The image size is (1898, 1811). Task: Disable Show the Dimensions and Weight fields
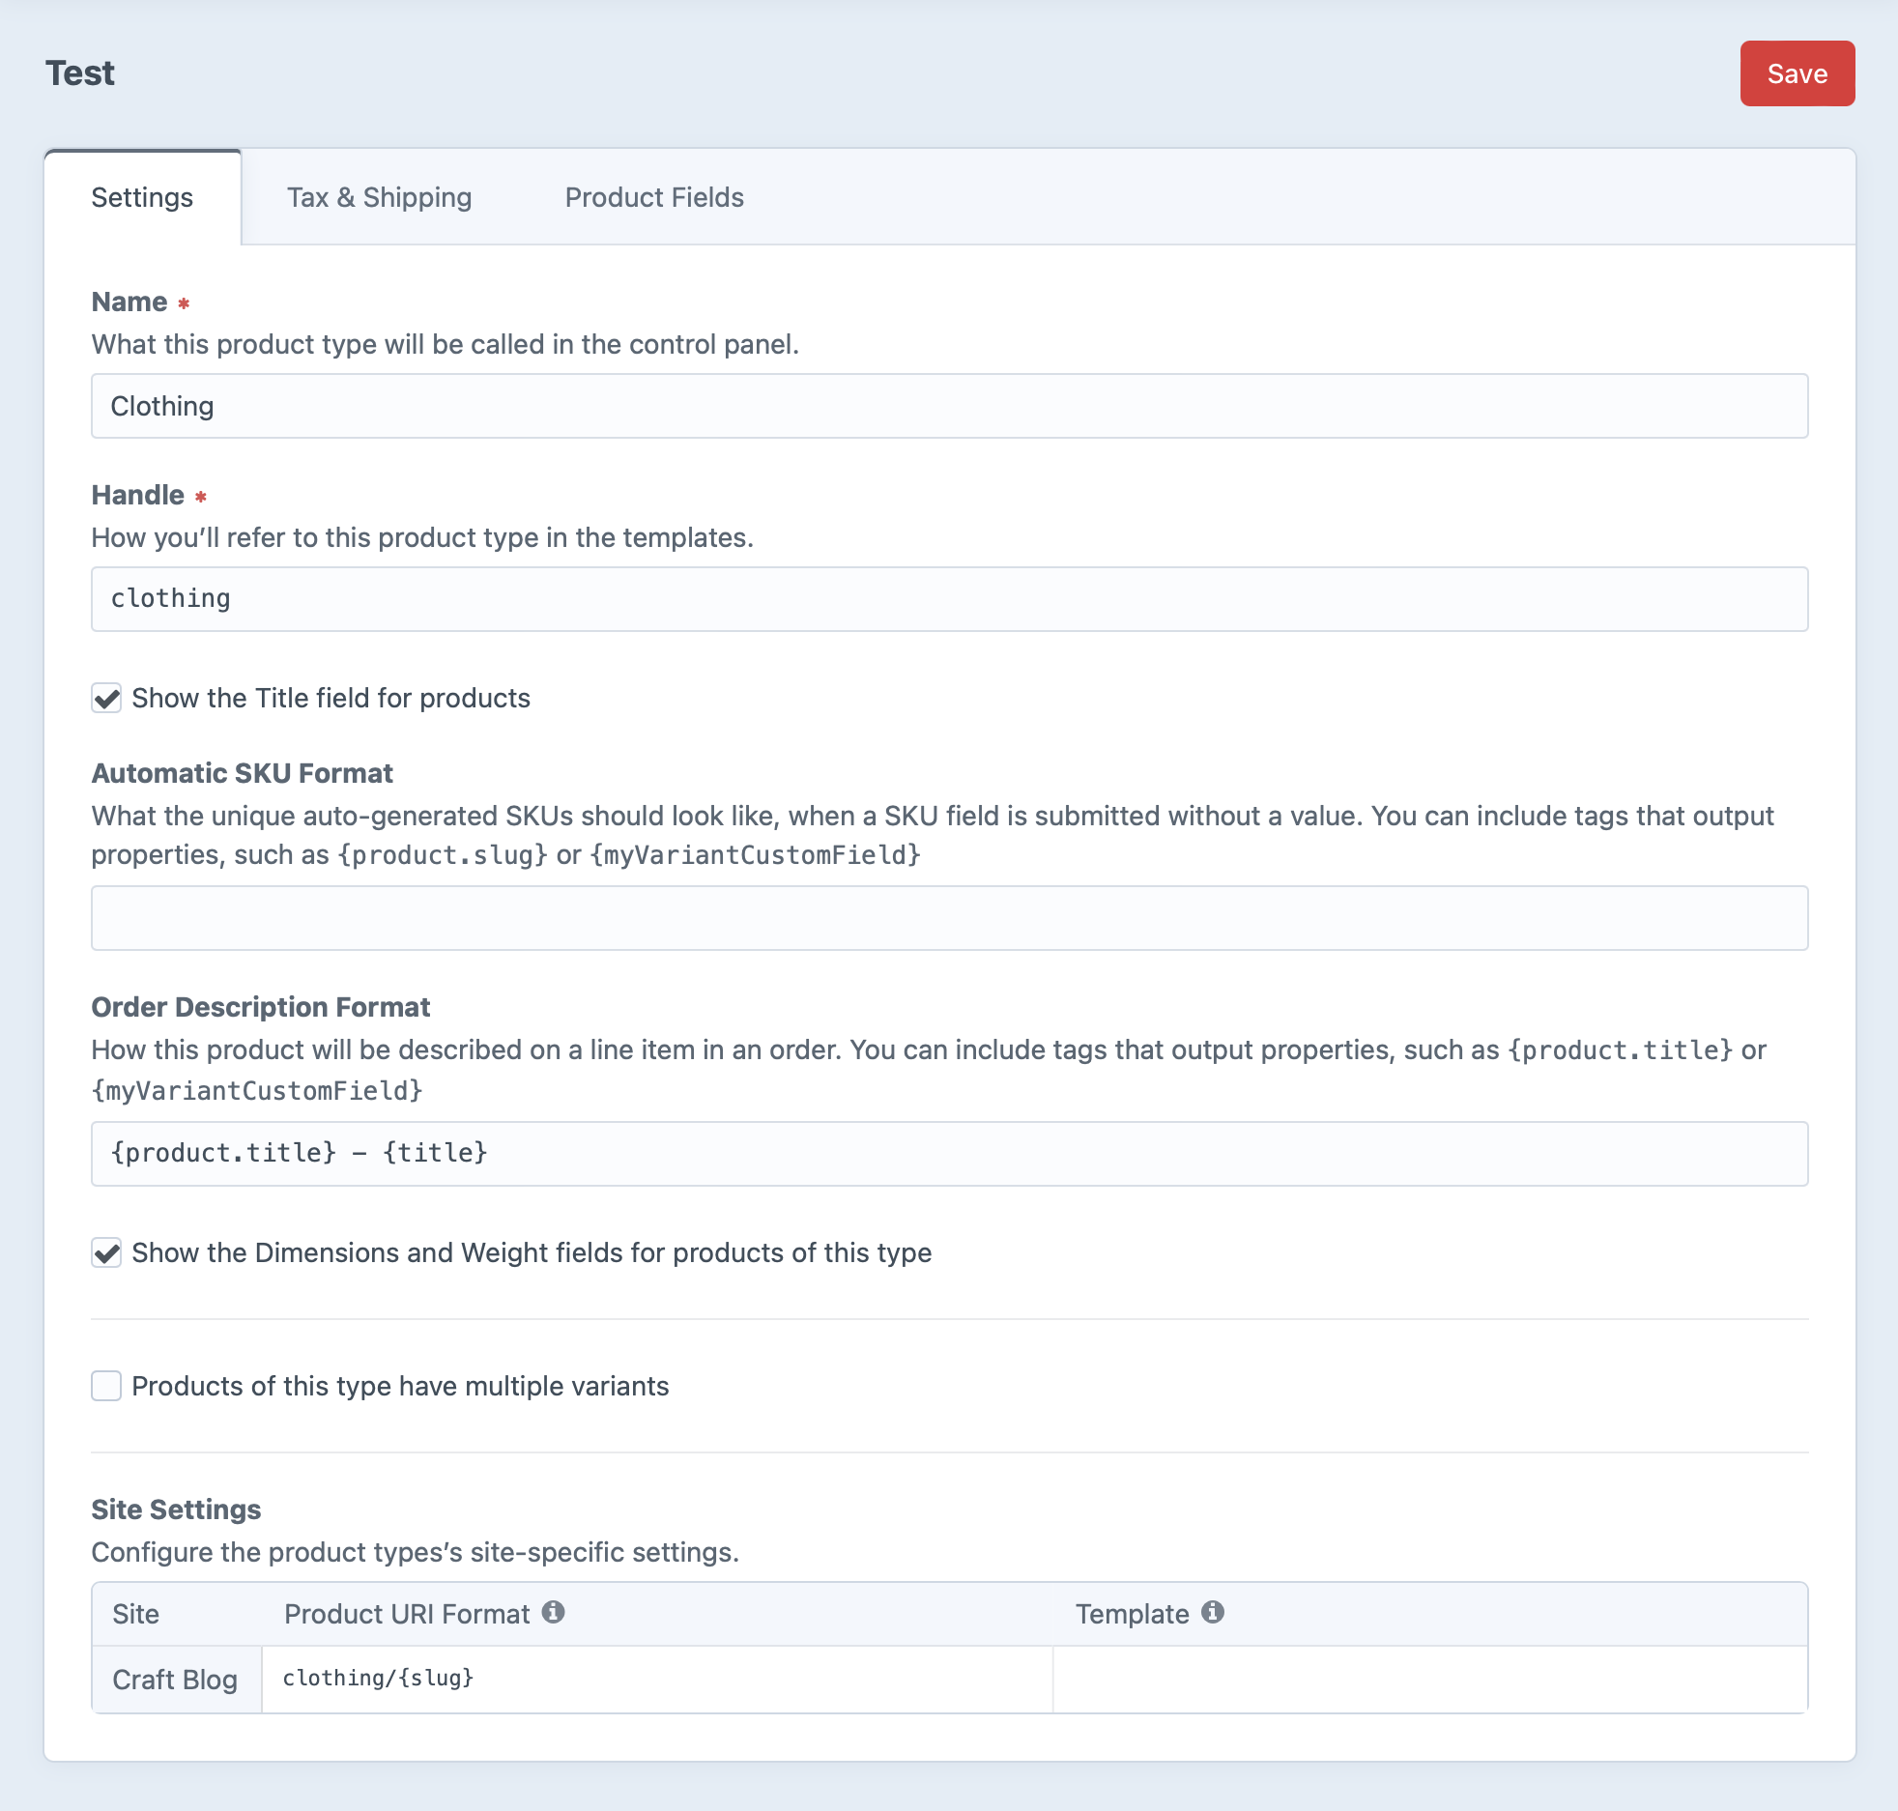(x=106, y=1252)
